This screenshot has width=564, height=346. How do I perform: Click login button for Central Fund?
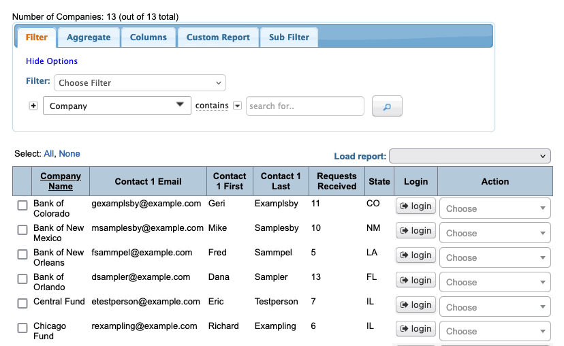click(x=416, y=304)
